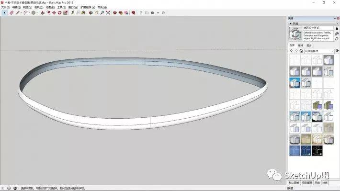Pick the Eraser tool in toolbar

11,13
